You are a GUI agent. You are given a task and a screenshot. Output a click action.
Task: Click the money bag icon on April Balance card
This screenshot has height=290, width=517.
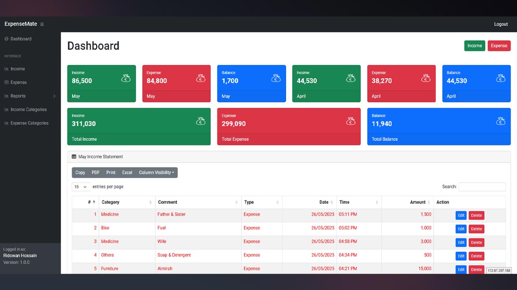[500, 78]
